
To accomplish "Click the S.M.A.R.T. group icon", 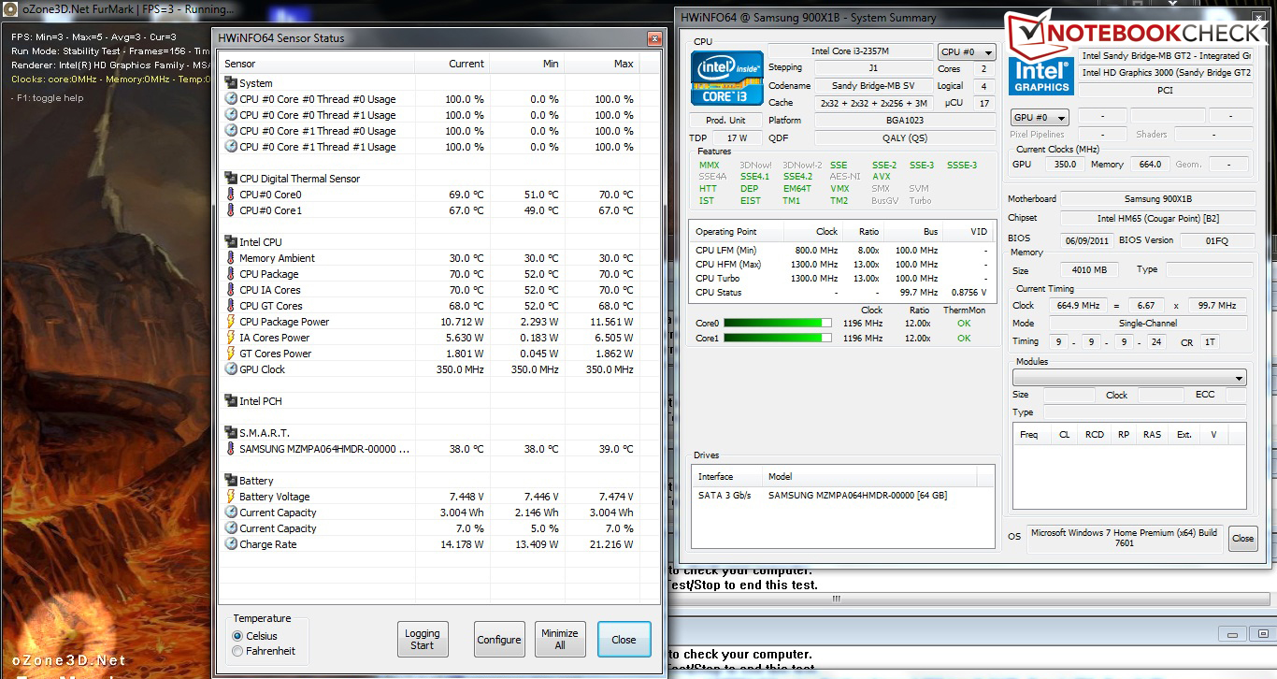I will pyautogui.click(x=231, y=433).
